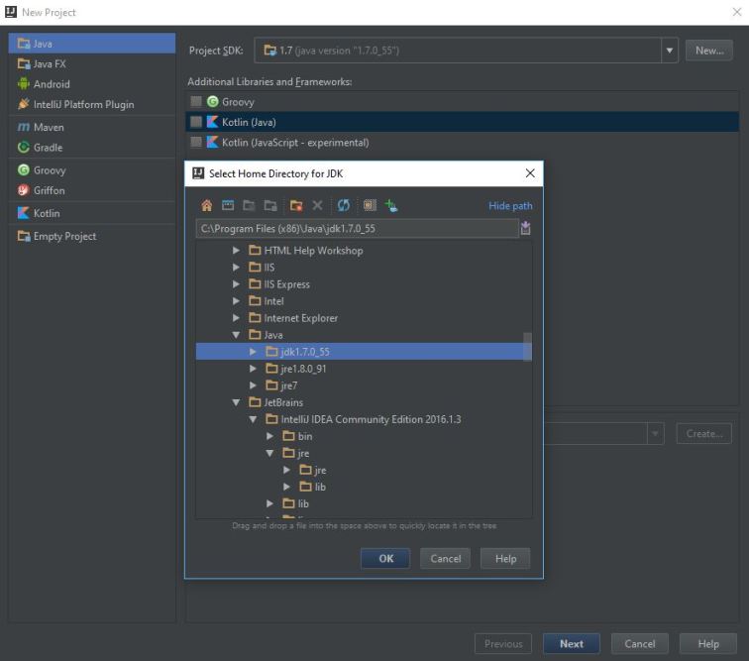Click Help in Select Home Directory dialog
This screenshot has width=749, height=661.
505,558
